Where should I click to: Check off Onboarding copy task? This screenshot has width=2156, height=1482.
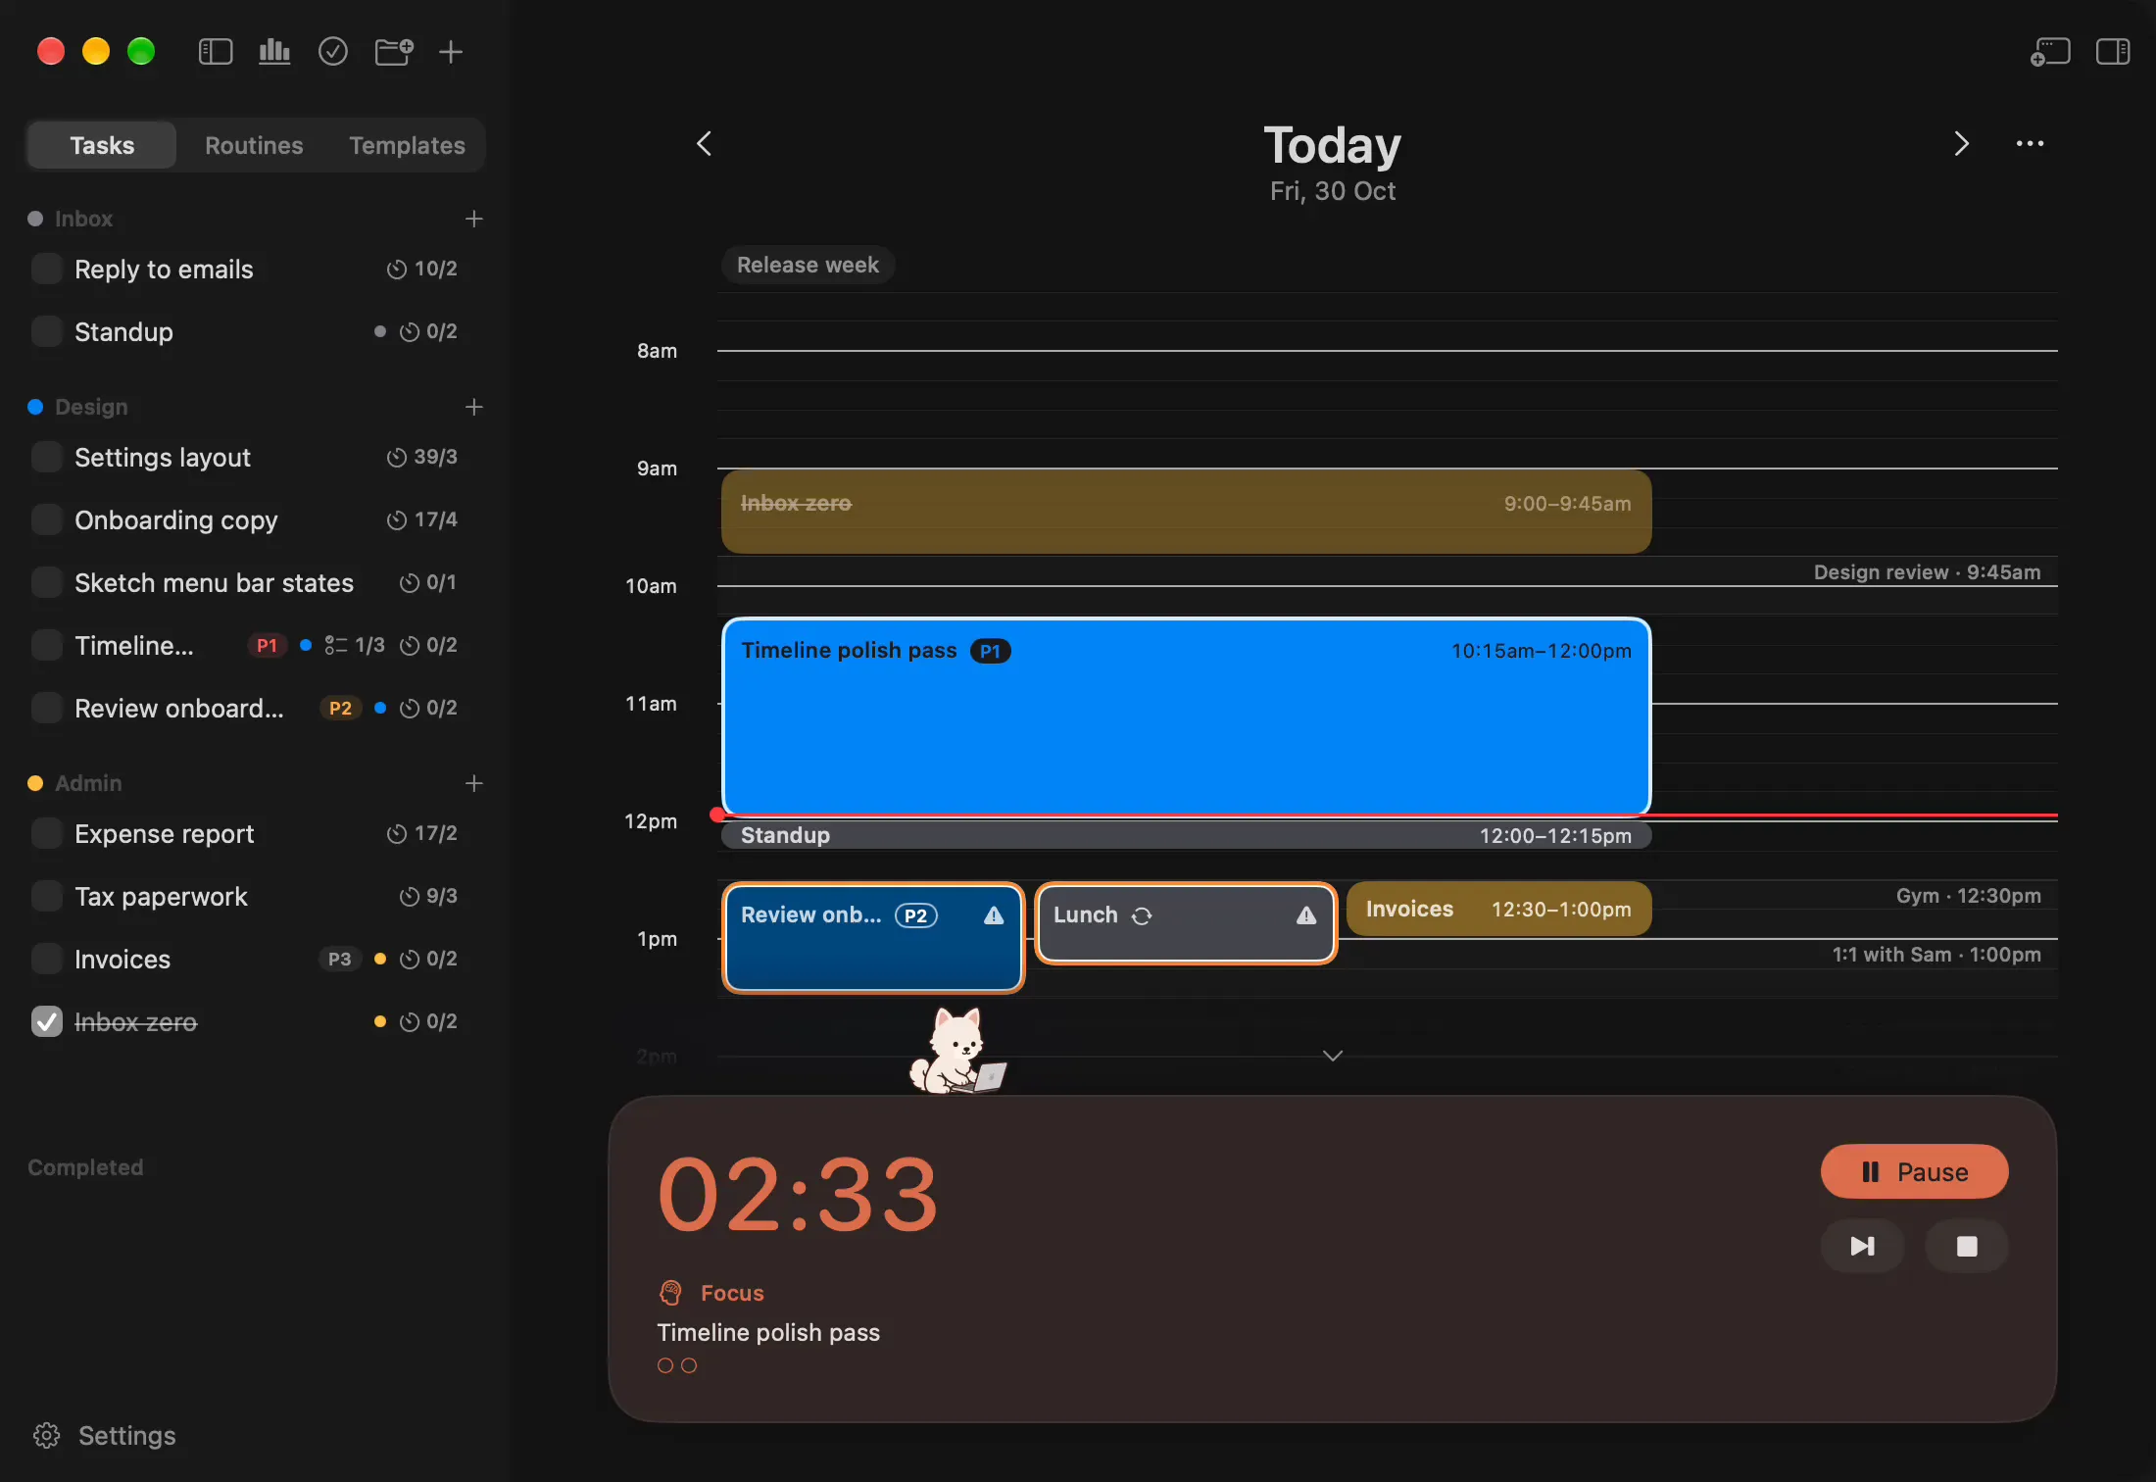tap(46, 519)
